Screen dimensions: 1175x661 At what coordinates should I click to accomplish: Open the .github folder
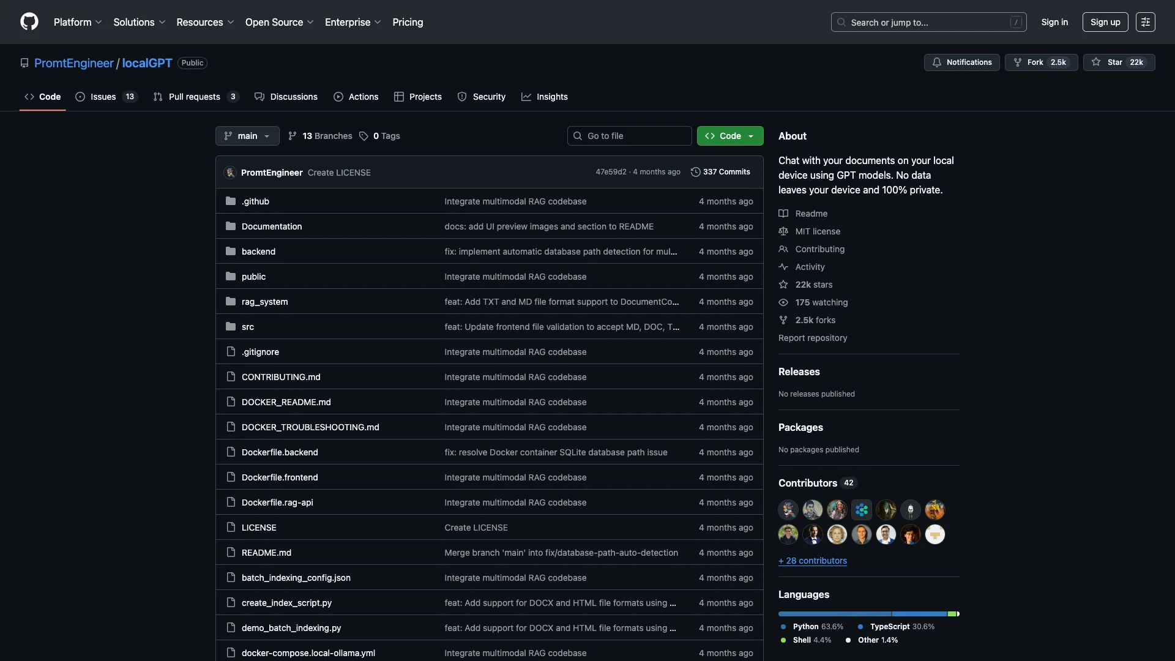tap(255, 201)
